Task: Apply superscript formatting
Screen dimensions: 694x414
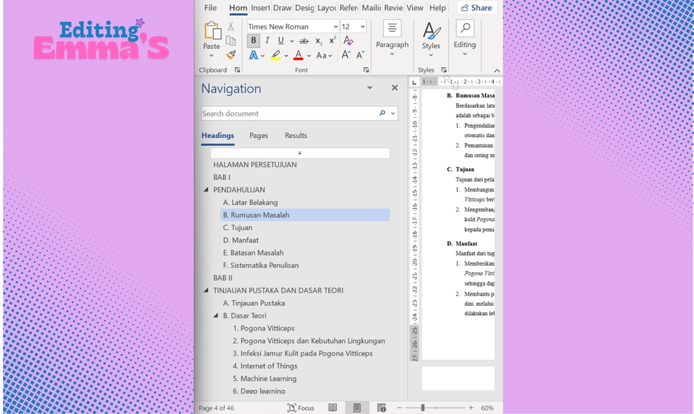Action: pyautogui.click(x=332, y=41)
